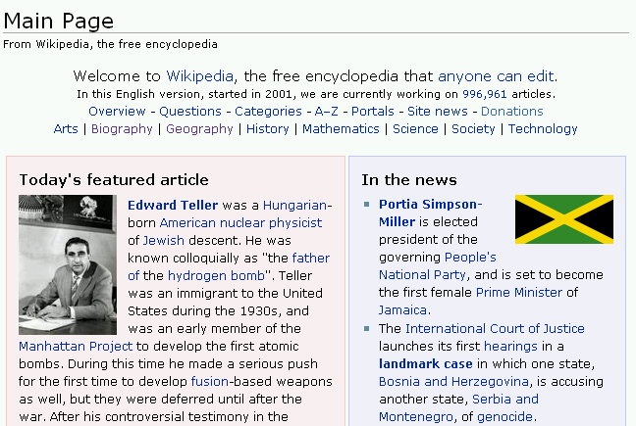The width and height of the screenshot is (636, 426).
Task: Open the Bosnia and Herzegovina link
Action: click(x=453, y=382)
